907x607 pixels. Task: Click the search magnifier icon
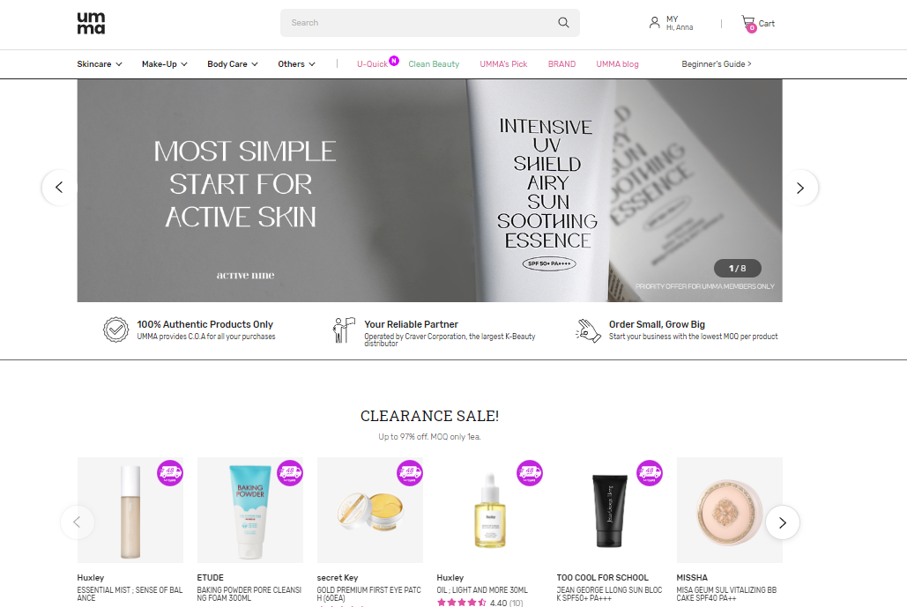pyautogui.click(x=563, y=23)
